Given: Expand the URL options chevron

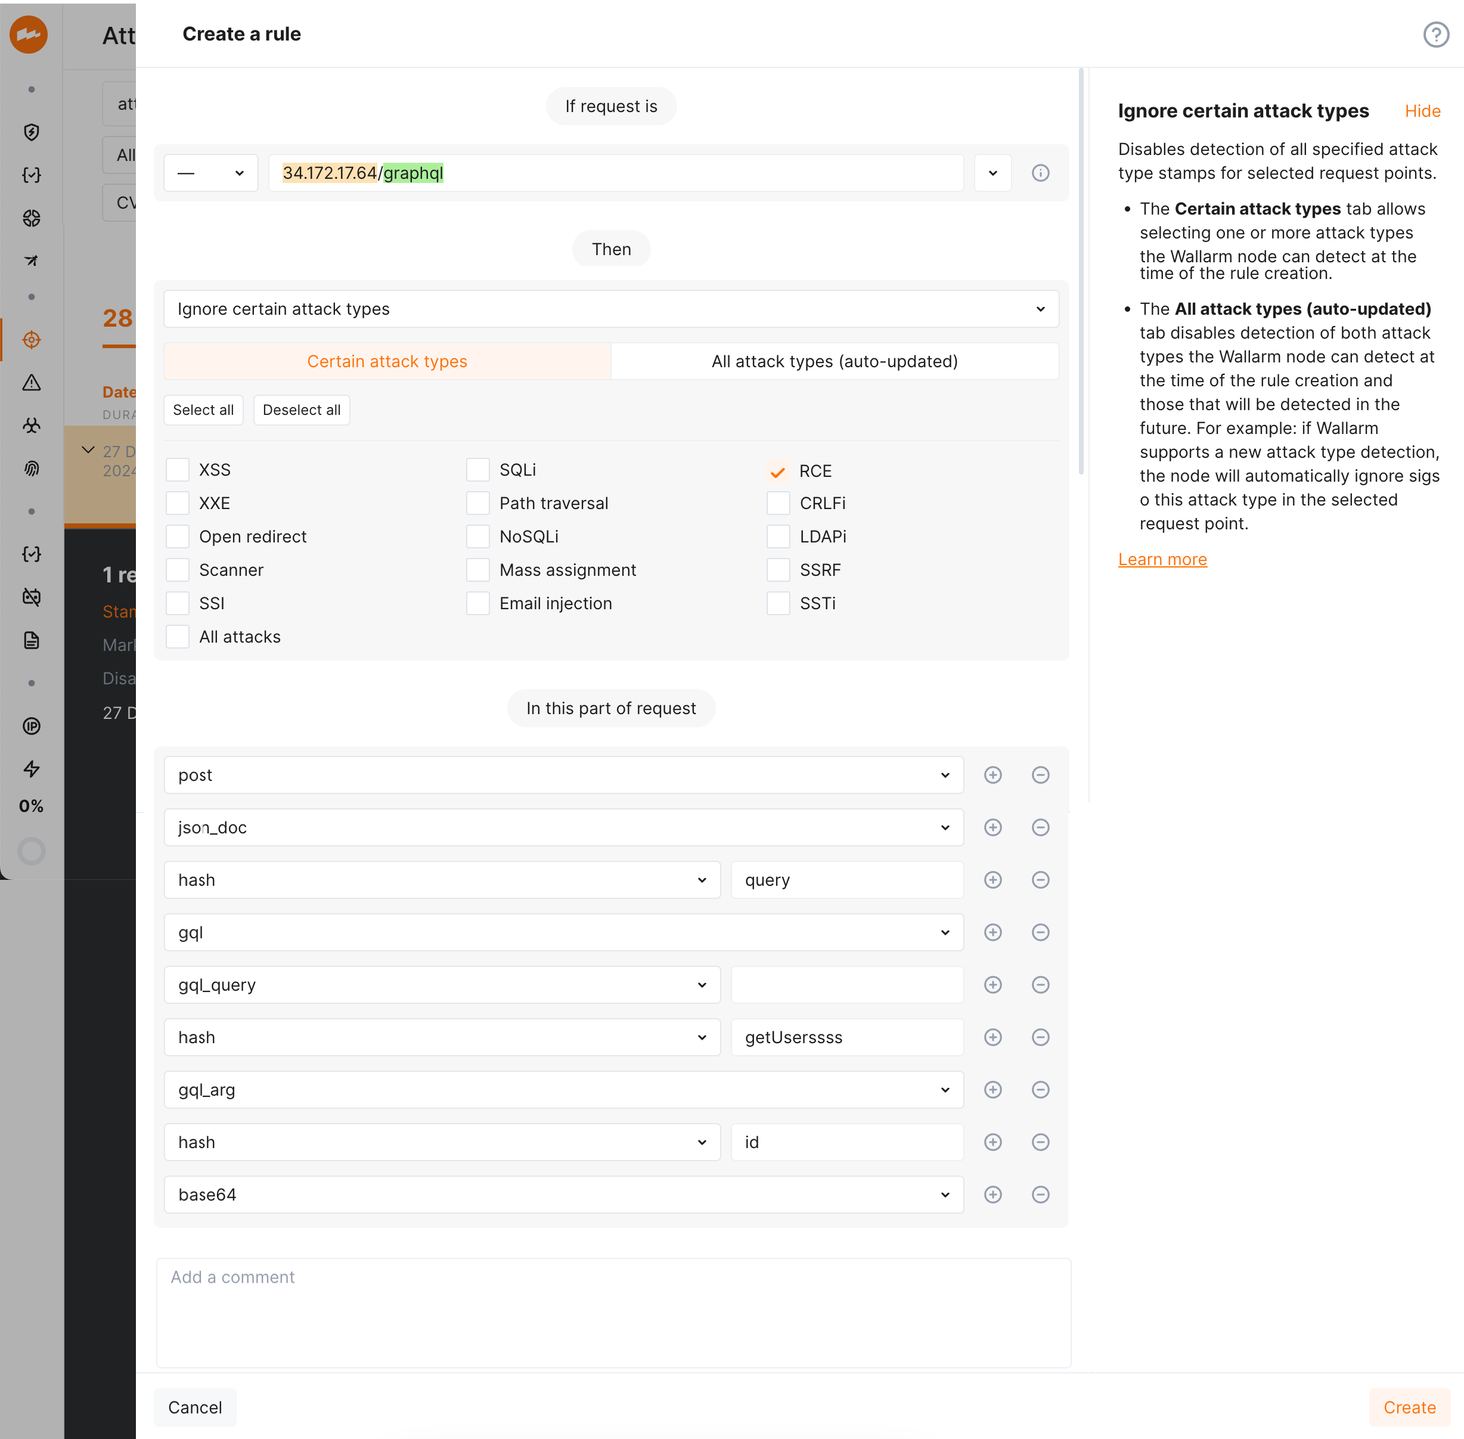Looking at the screenshot, I should pyautogui.click(x=992, y=173).
